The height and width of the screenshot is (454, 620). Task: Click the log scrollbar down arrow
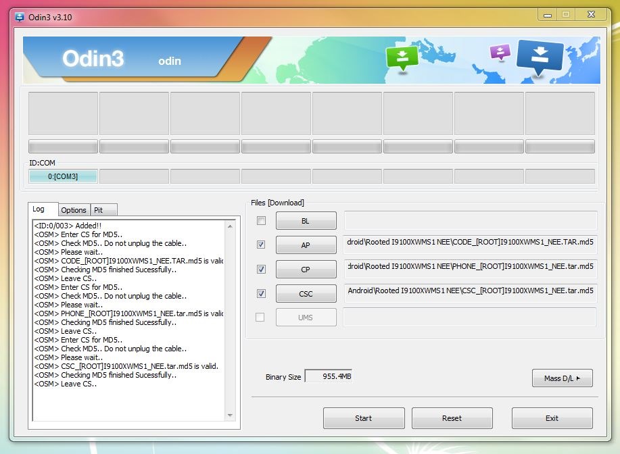[230, 415]
